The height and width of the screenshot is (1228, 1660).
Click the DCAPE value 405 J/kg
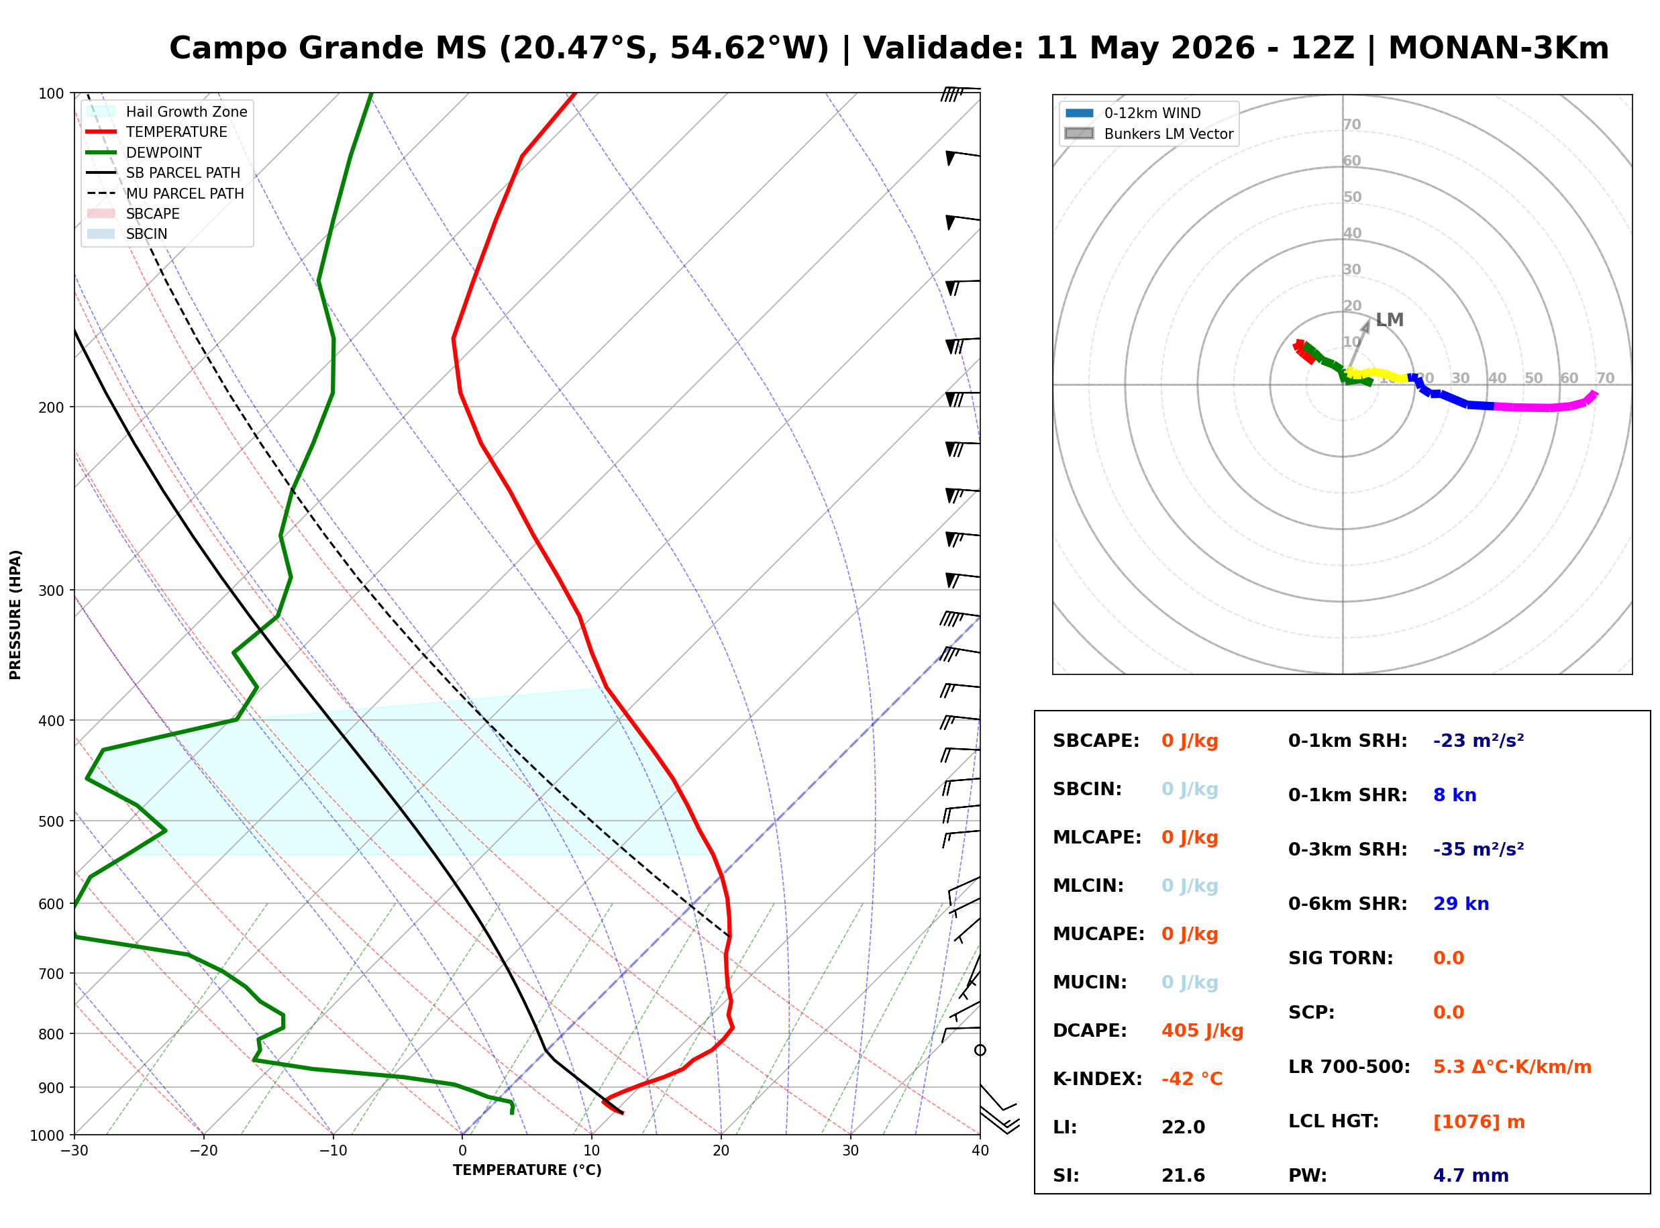pyautogui.click(x=1202, y=1031)
